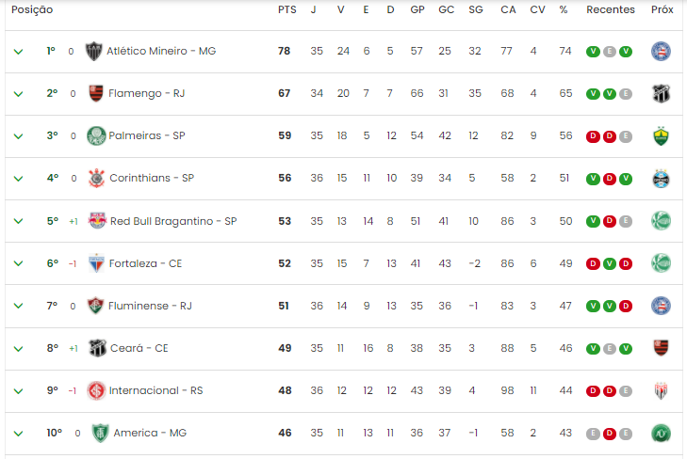Click Palmeiras' first red defeat badge
The height and width of the screenshot is (459, 687).
tap(593, 136)
